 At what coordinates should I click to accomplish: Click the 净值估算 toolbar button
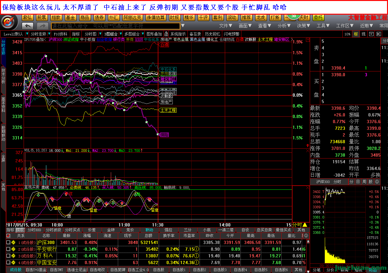156,18
